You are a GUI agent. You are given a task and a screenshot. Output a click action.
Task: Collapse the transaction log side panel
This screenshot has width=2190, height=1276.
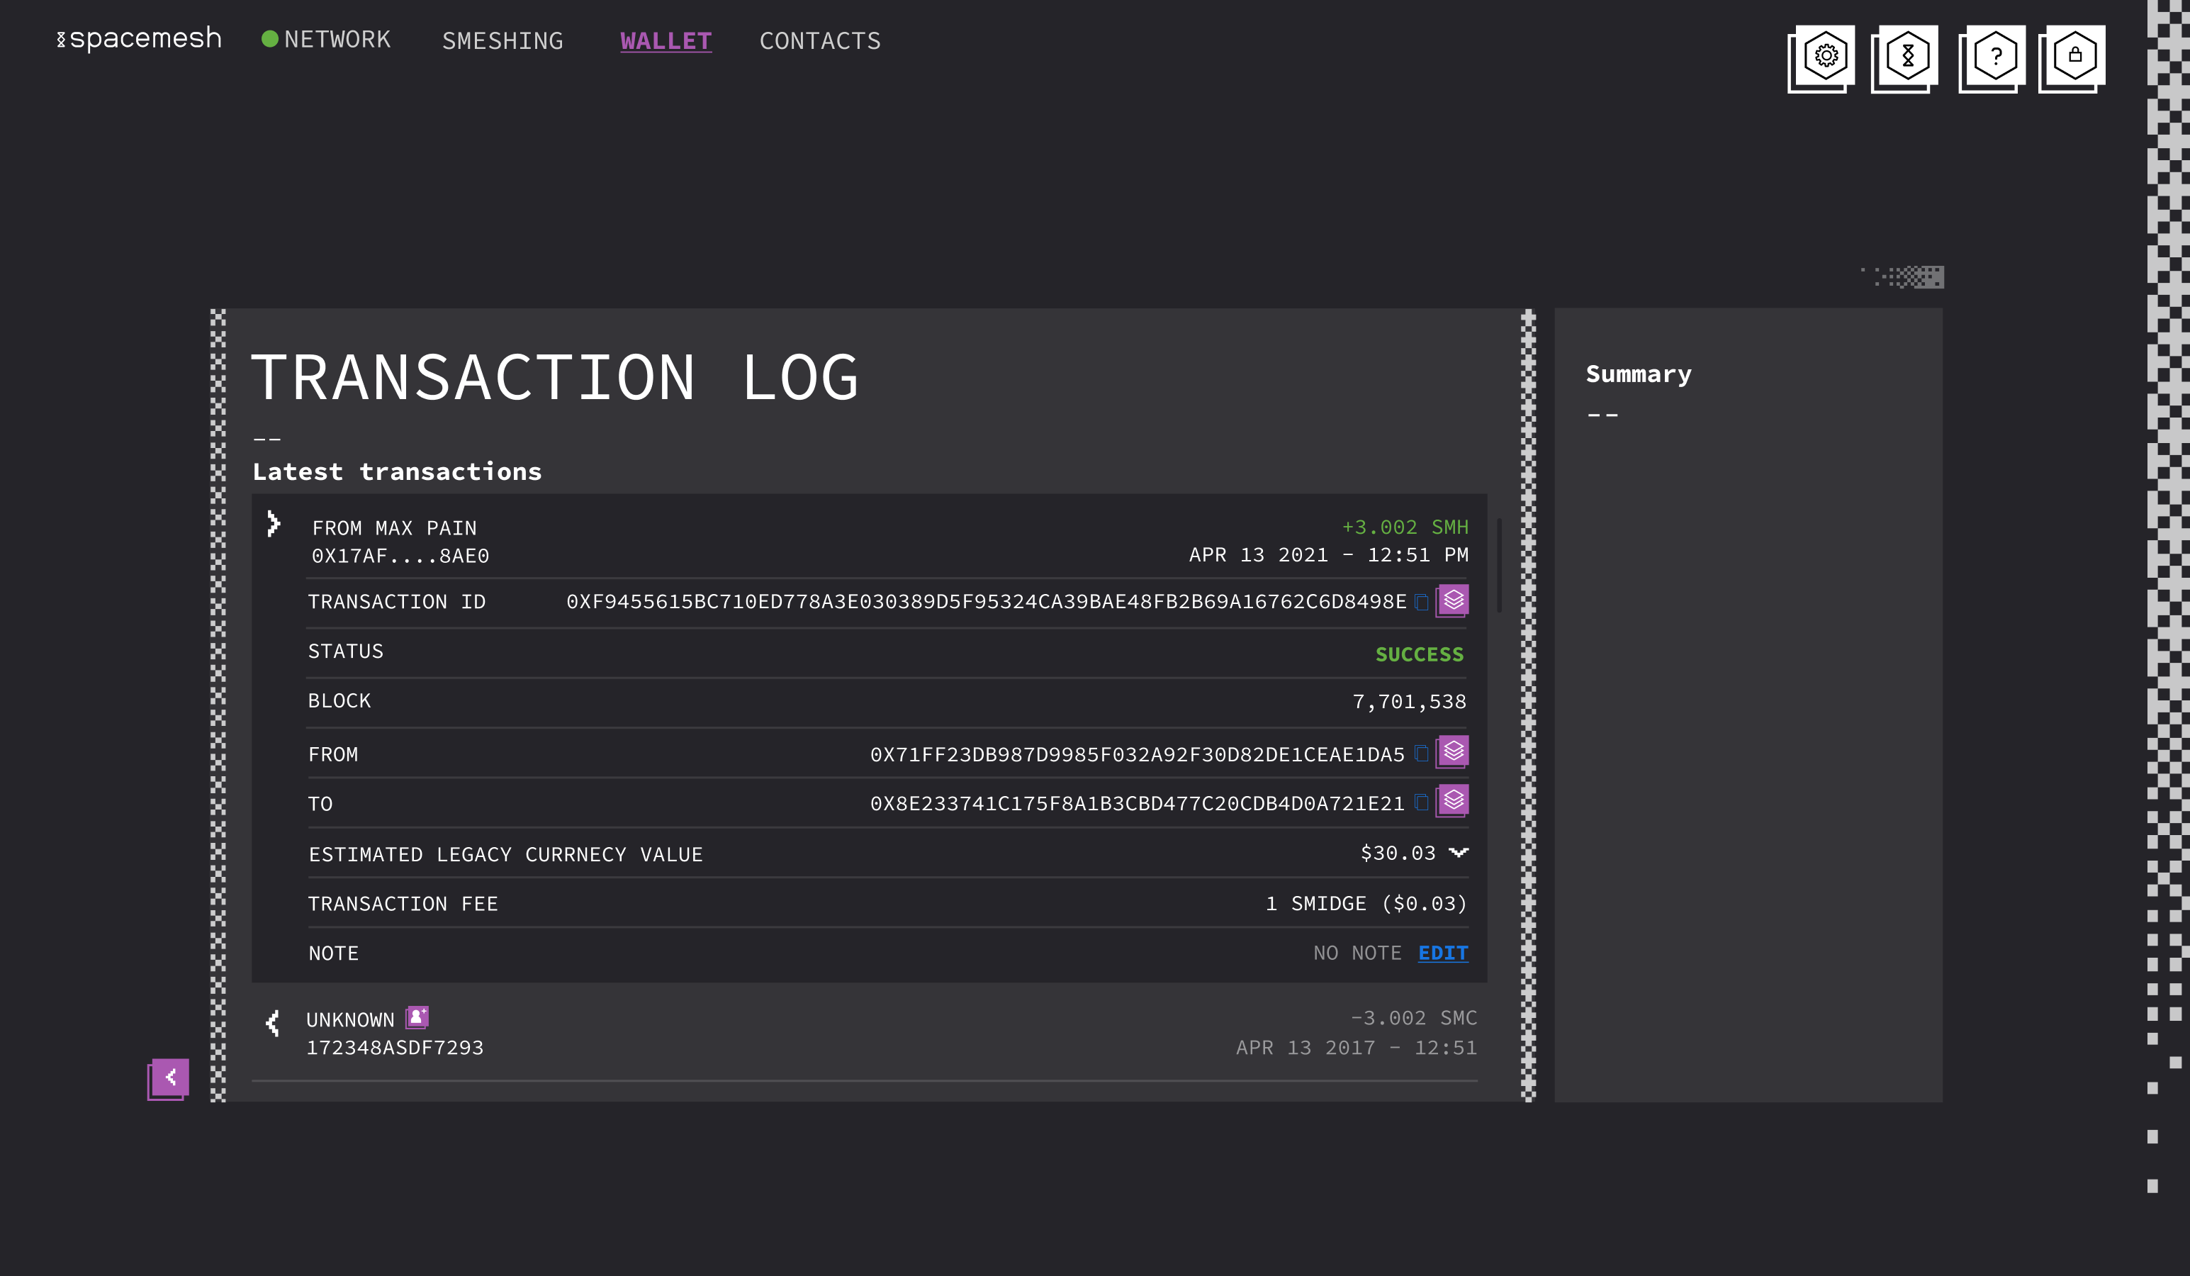pyautogui.click(x=168, y=1078)
